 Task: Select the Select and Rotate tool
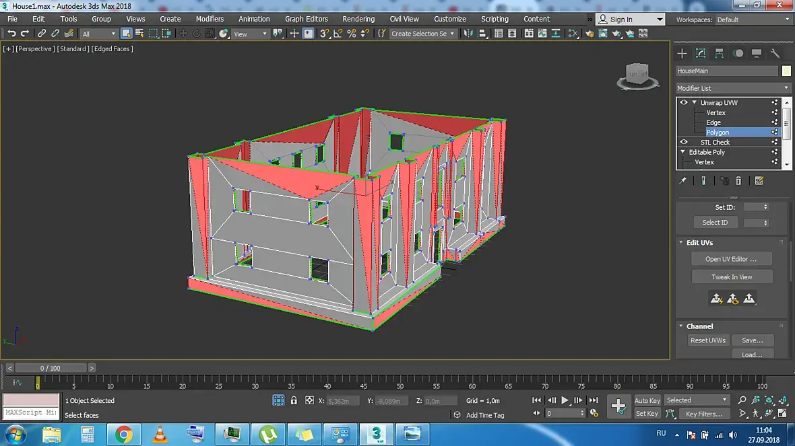(197, 34)
